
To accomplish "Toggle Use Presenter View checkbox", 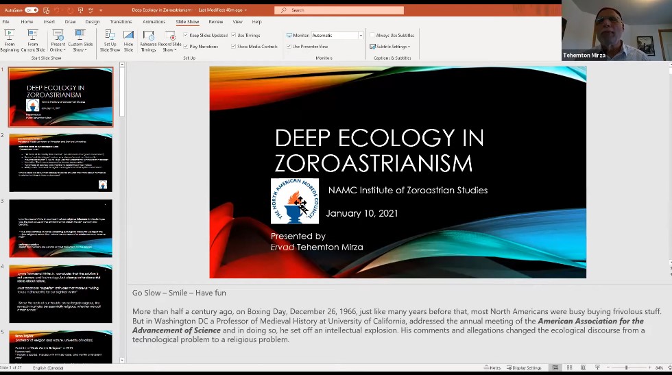I will [x=289, y=47].
